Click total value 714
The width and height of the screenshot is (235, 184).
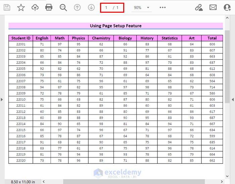click(x=212, y=87)
